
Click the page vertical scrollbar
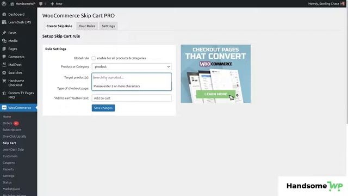pyautogui.click(x=347, y=66)
